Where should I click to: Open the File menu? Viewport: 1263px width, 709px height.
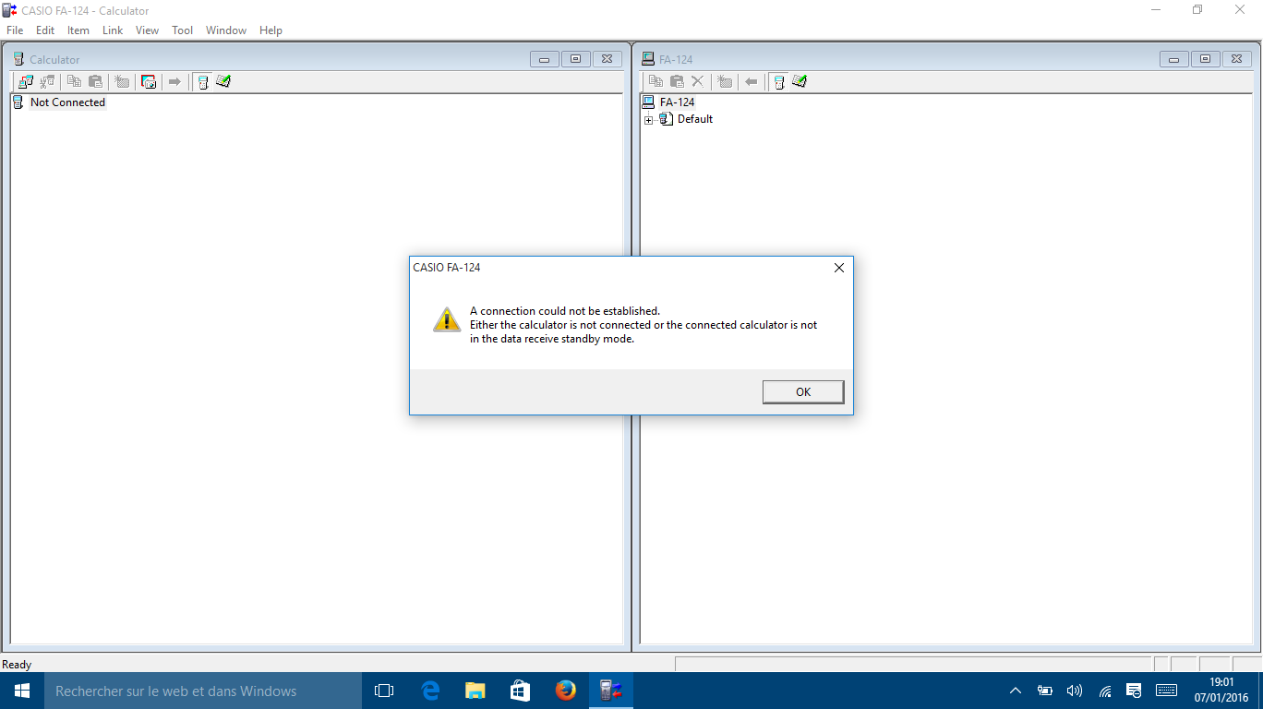coord(15,30)
